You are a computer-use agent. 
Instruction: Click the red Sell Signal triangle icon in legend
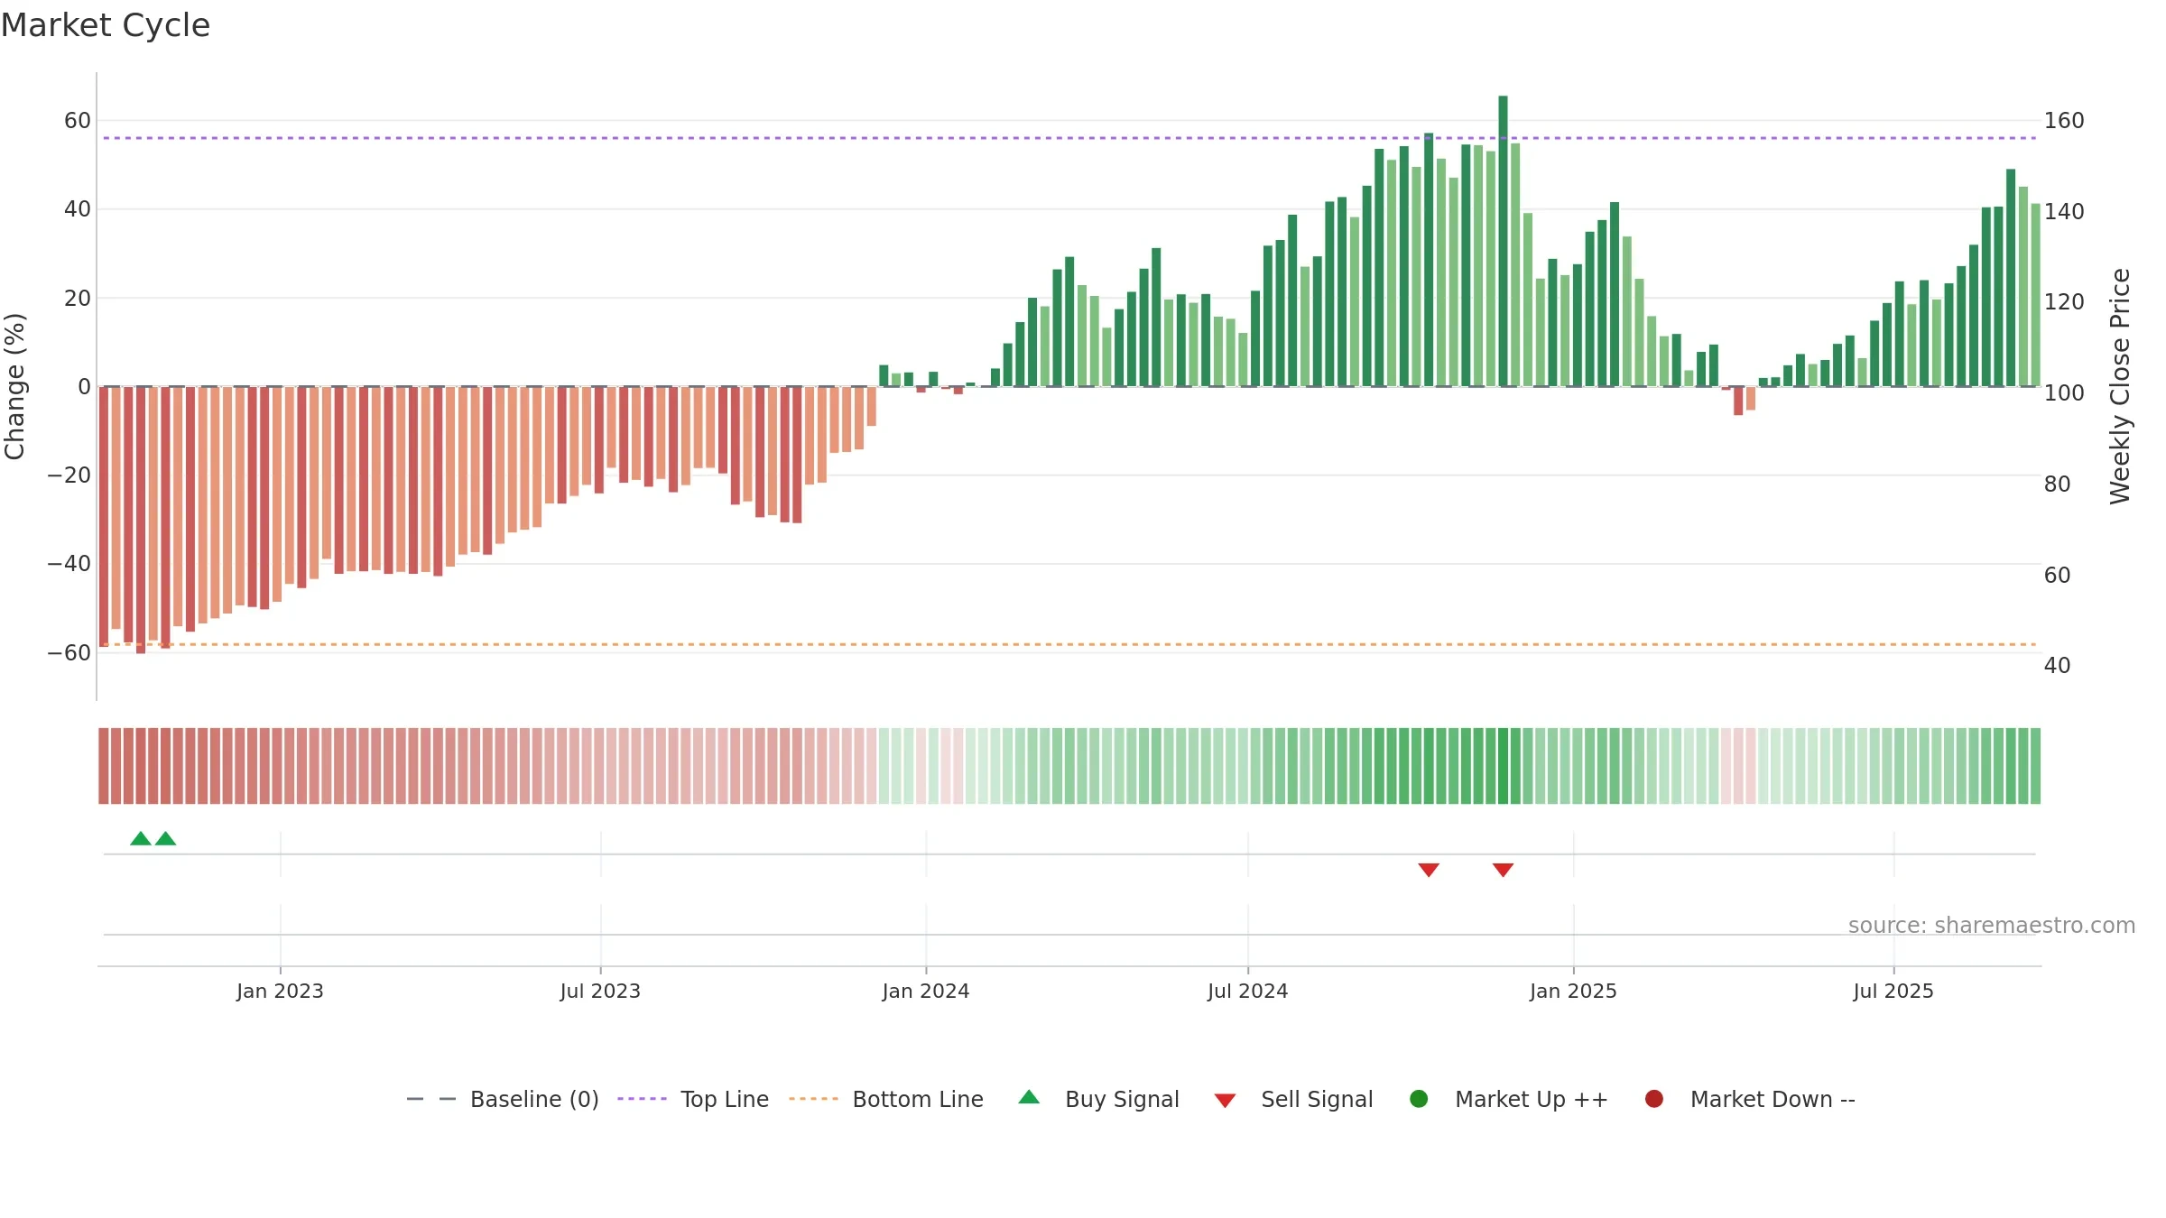coord(1225,1101)
